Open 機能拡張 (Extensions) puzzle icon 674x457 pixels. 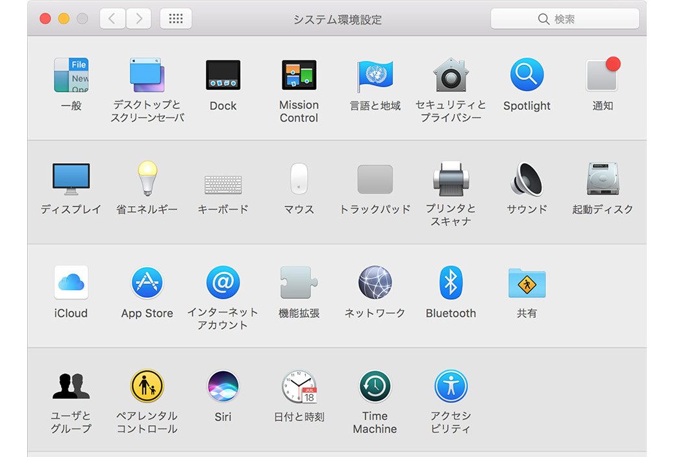click(x=299, y=282)
